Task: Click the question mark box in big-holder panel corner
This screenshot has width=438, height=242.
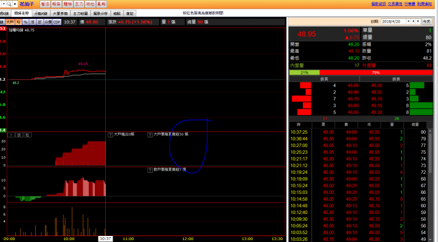Action: coord(11,135)
